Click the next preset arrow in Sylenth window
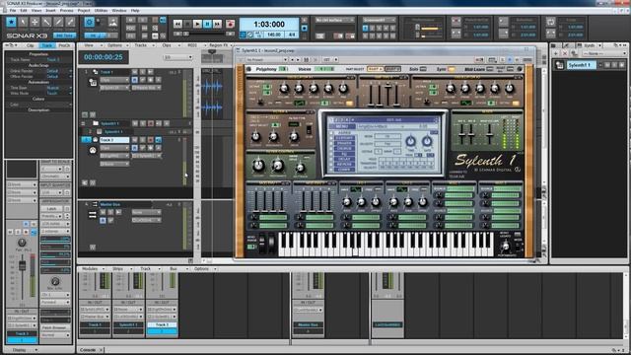631x355 pixels. pos(298,59)
